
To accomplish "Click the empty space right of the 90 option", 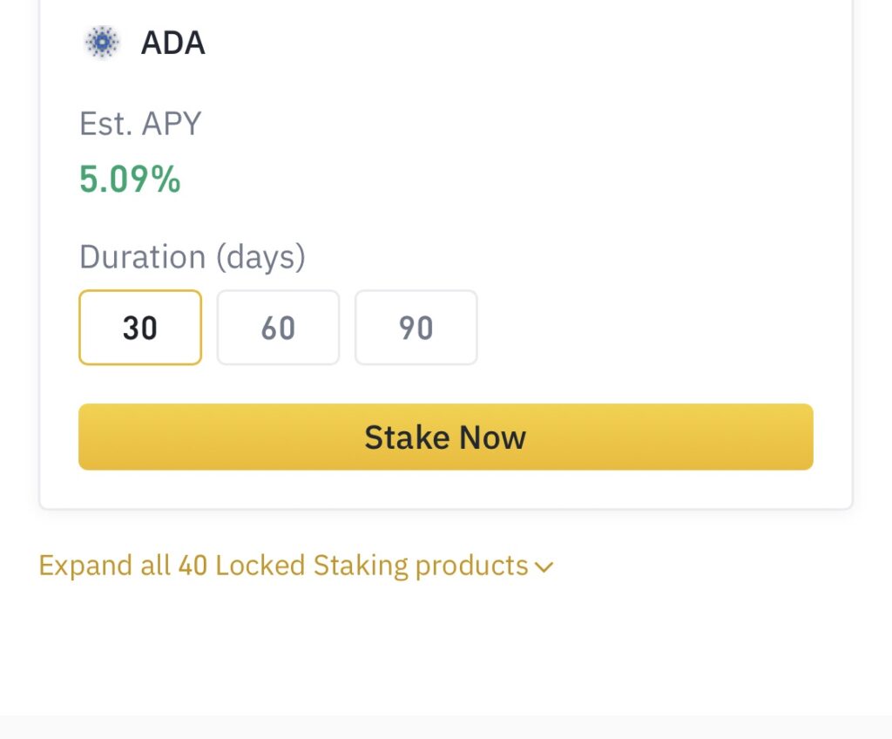I will [645, 328].
